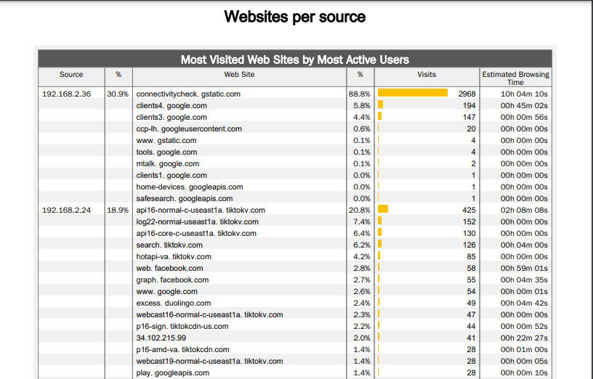Click source IP 192.168.2.36
593x379 pixels.
click(66, 94)
